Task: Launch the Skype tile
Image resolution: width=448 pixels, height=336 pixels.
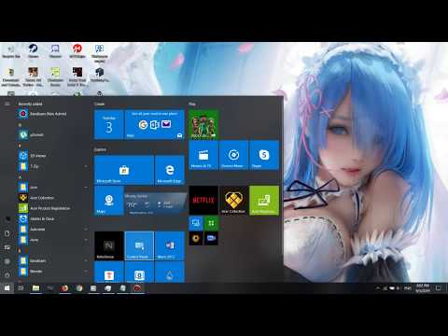Action: coord(264,155)
